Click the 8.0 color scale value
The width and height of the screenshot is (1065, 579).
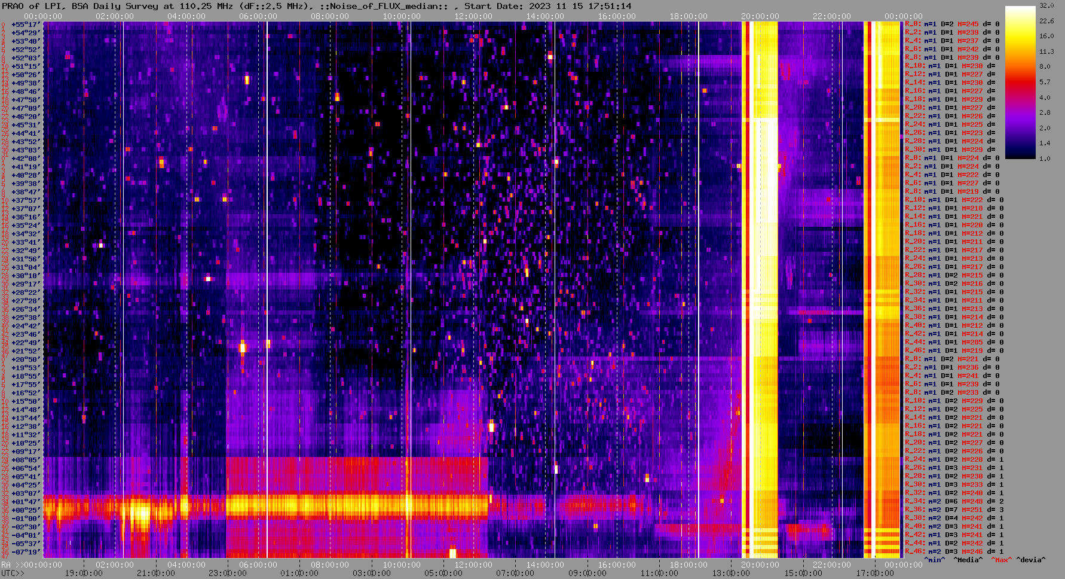(1045, 66)
